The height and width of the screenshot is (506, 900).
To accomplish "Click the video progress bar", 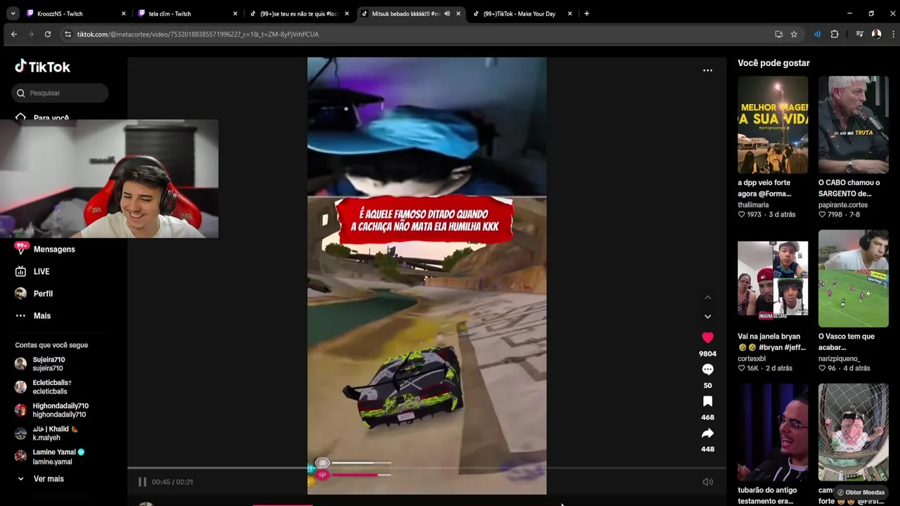I will pyautogui.click(x=426, y=467).
